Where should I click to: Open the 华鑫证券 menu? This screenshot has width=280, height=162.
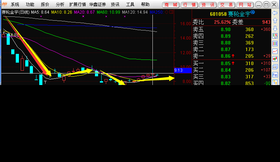[x=97, y=5]
